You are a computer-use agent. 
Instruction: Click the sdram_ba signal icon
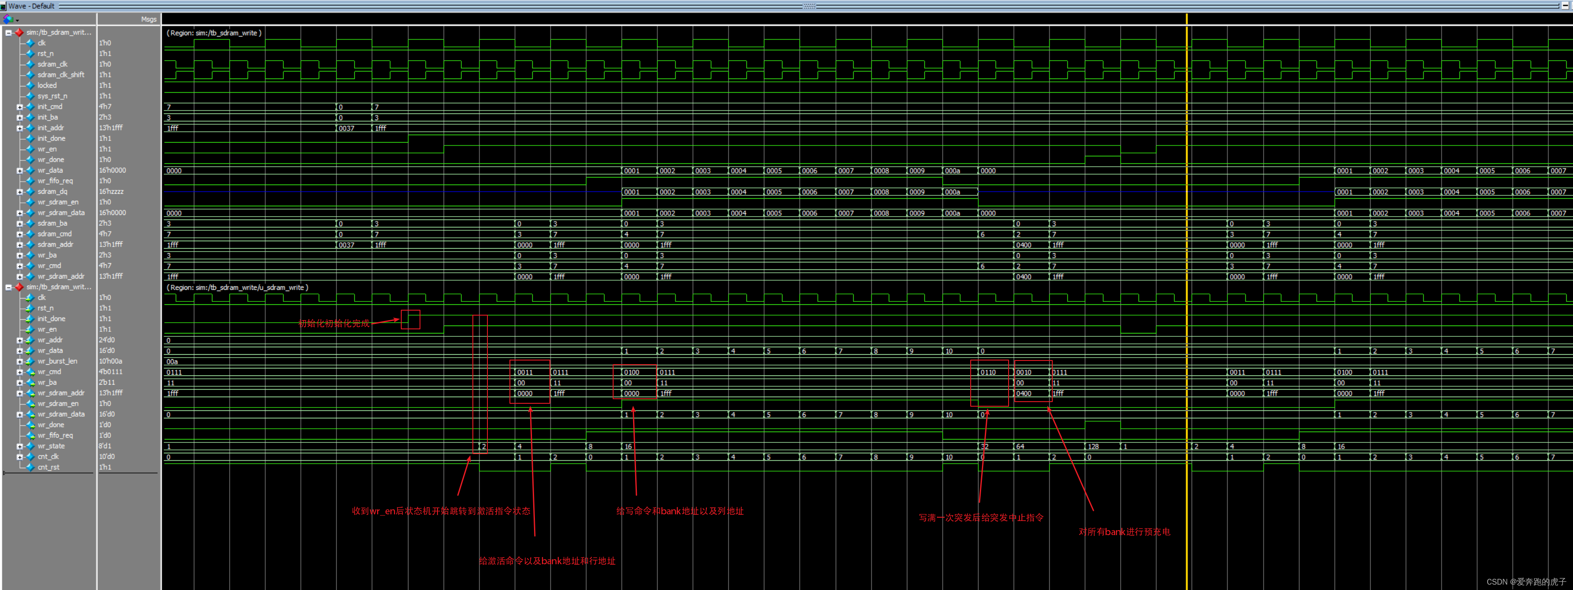pos(30,223)
